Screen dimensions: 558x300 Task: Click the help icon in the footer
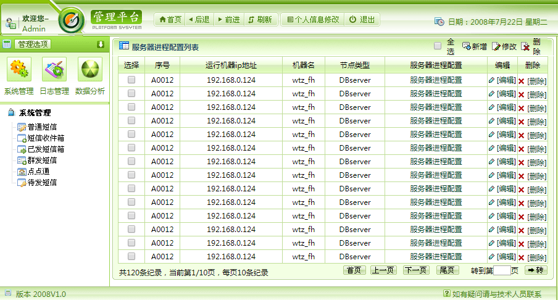(447, 294)
